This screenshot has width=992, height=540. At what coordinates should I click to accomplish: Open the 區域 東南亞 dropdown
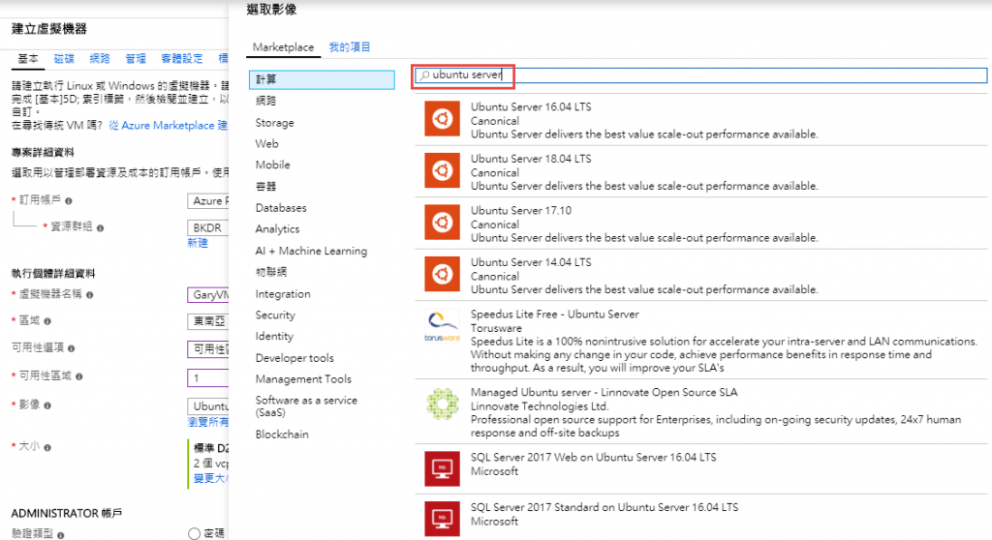pyautogui.click(x=208, y=321)
